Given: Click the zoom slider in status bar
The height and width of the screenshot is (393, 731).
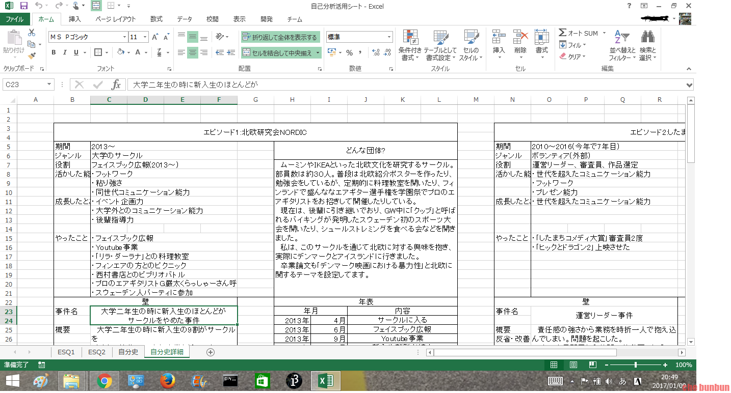Looking at the screenshot, I should tap(635, 365).
